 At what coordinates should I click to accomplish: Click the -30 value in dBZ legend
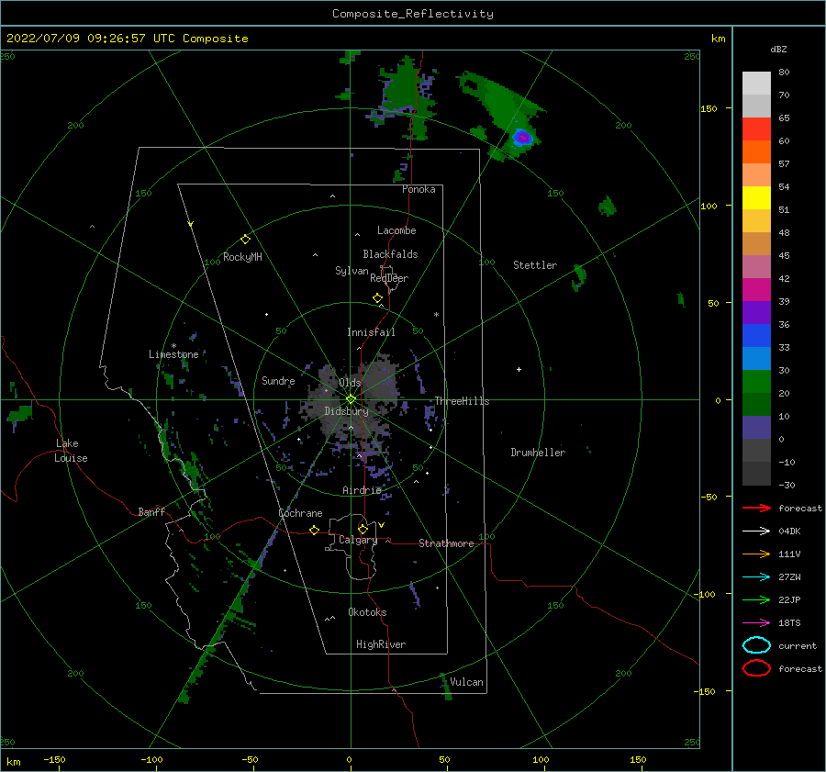click(787, 485)
